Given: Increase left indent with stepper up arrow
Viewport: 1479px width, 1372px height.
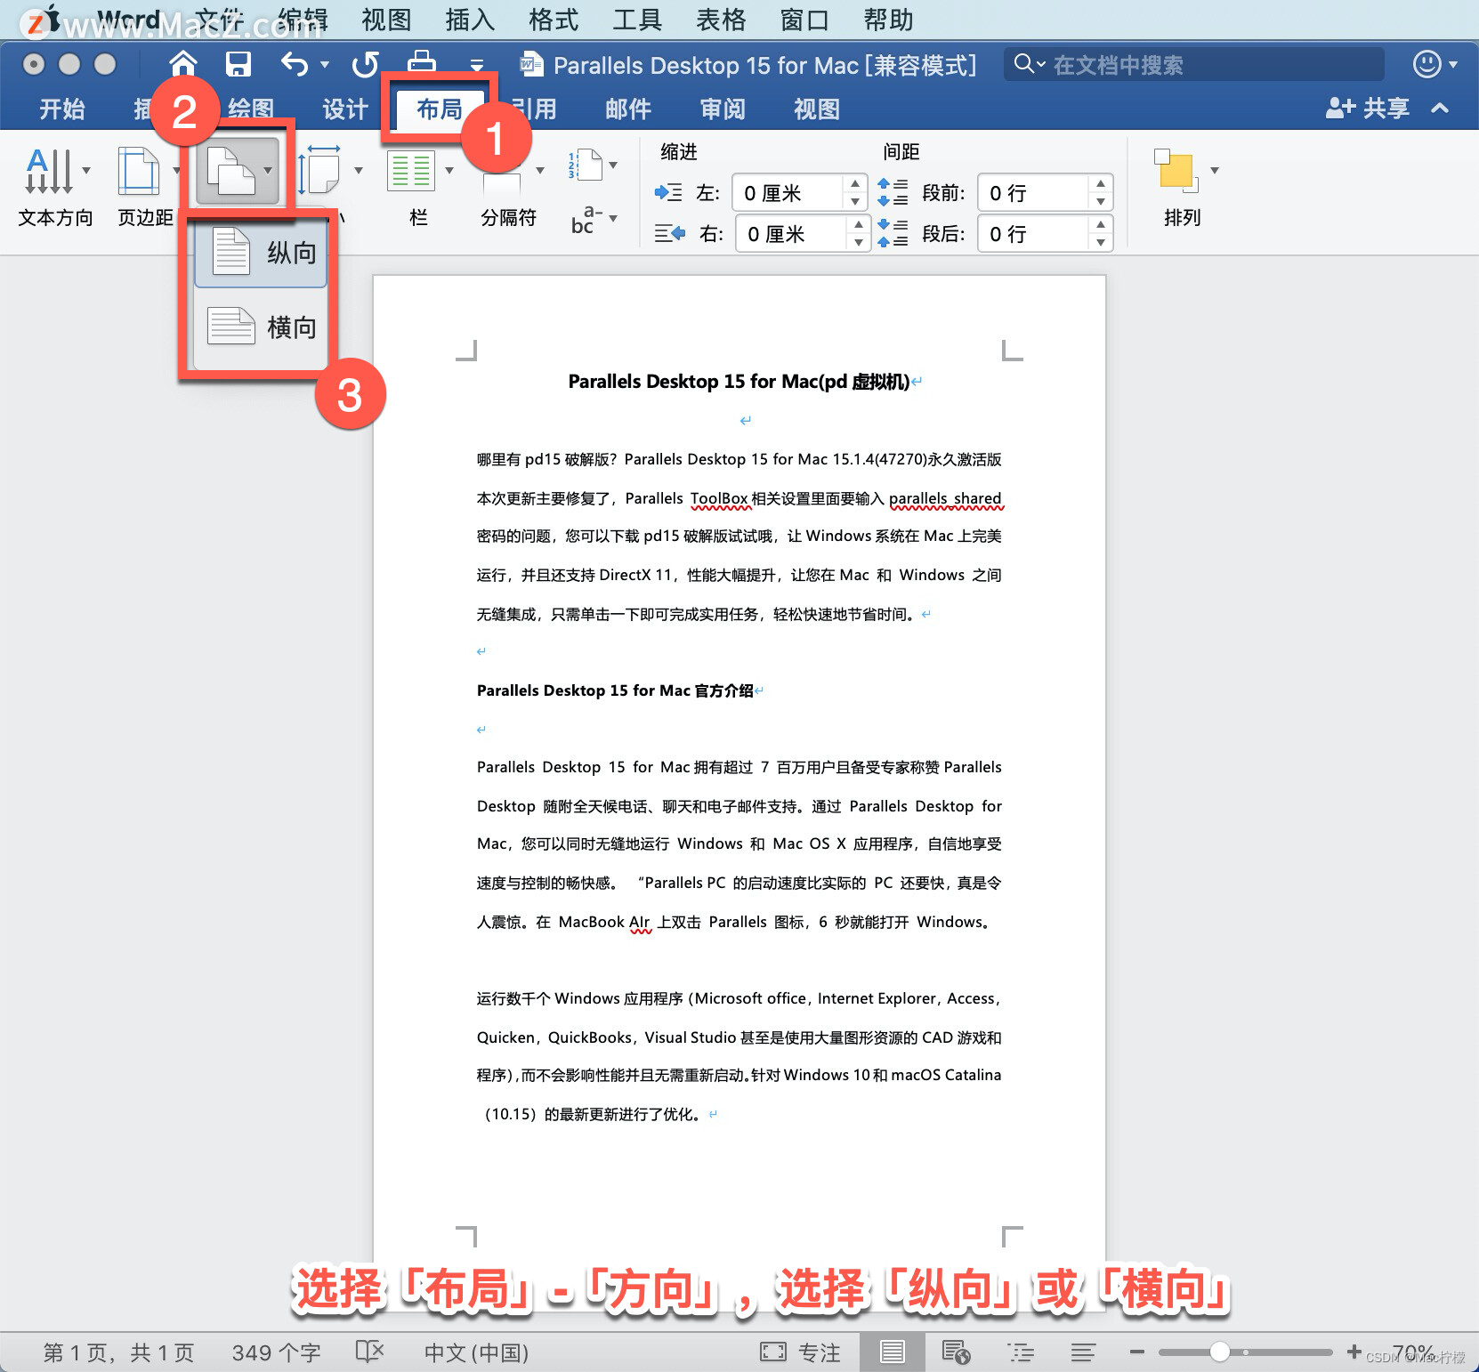Looking at the screenshot, I should pyautogui.click(x=854, y=183).
